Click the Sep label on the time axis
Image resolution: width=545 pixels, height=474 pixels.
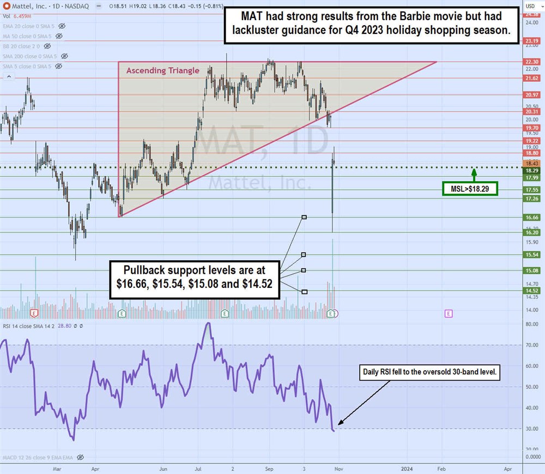click(x=269, y=469)
